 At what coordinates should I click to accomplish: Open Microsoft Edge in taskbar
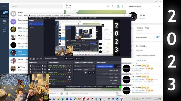point(63,99)
